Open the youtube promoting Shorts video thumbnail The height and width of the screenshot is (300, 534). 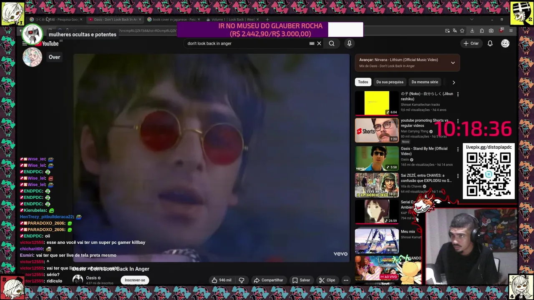click(x=377, y=130)
